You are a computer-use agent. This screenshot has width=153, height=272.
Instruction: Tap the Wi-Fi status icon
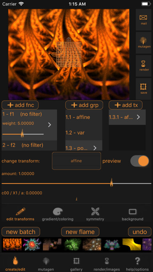click(21, 4)
